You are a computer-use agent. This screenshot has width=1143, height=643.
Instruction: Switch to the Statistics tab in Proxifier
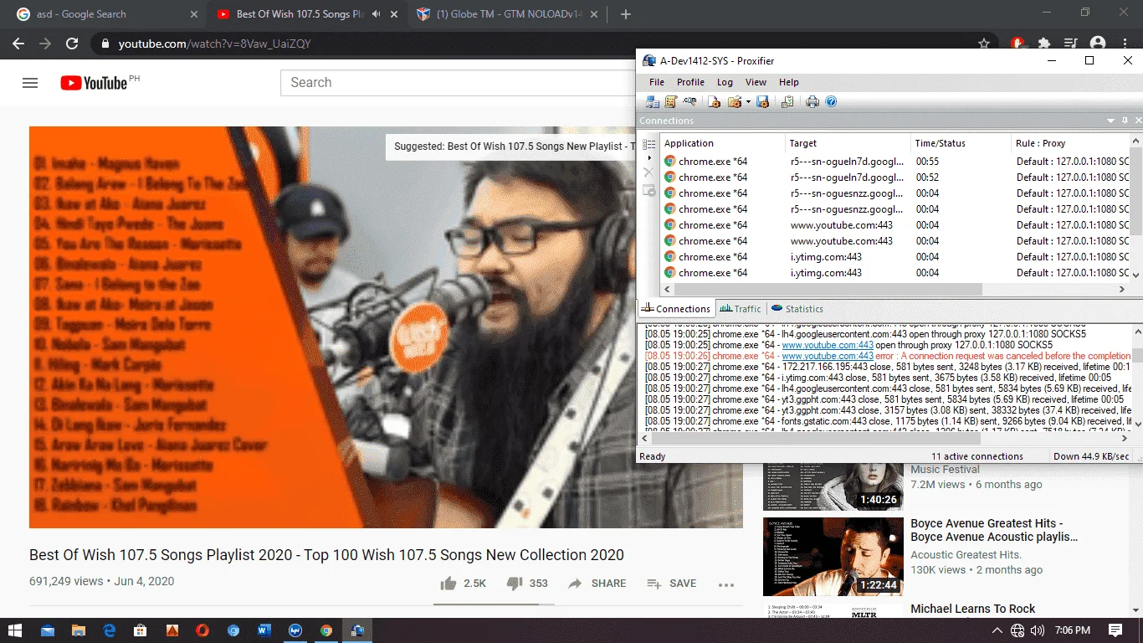pyautogui.click(x=797, y=309)
